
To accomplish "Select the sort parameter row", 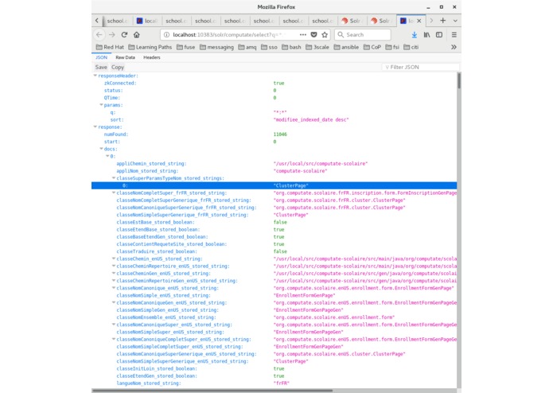I will tap(274, 119).
